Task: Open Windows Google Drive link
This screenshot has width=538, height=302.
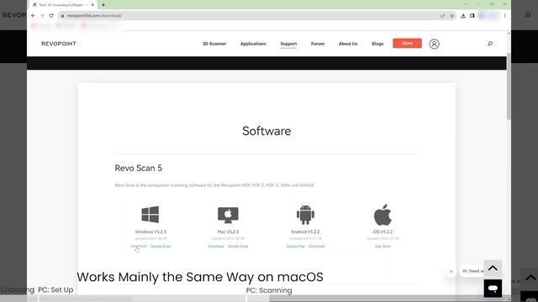Action: (161, 246)
